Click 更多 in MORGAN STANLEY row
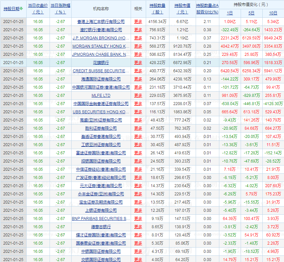Viewport: 284px width, 262px height. pos(138,46)
